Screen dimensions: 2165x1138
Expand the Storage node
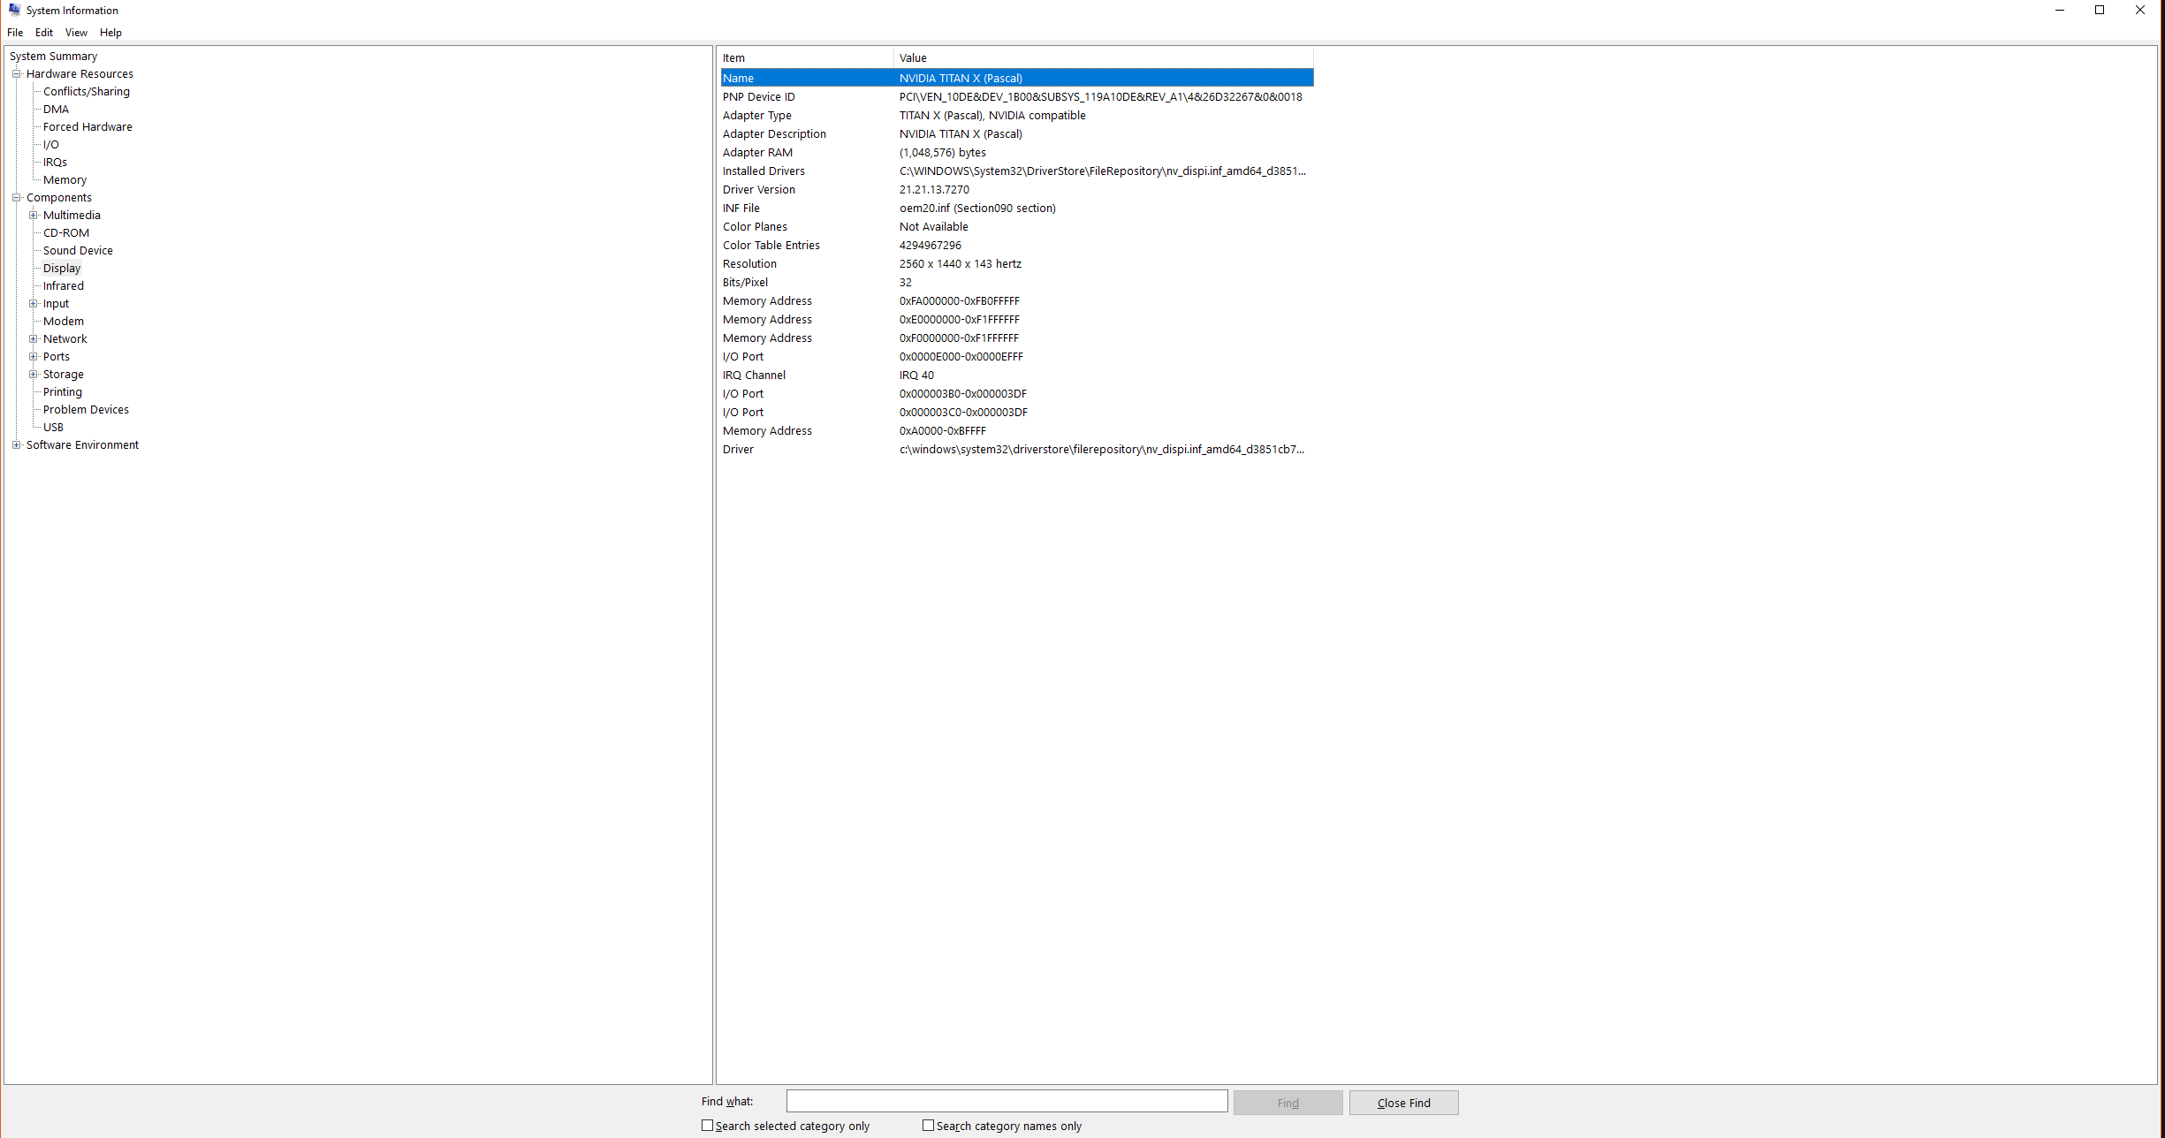coord(33,375)
